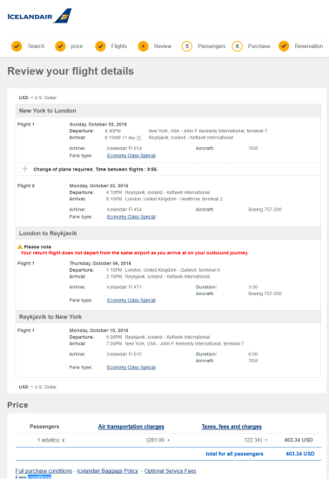The height and width of the screenshot is (479, 329).
Task: Click the Monday, October 03, 2016 date
Action: [98, 186]
